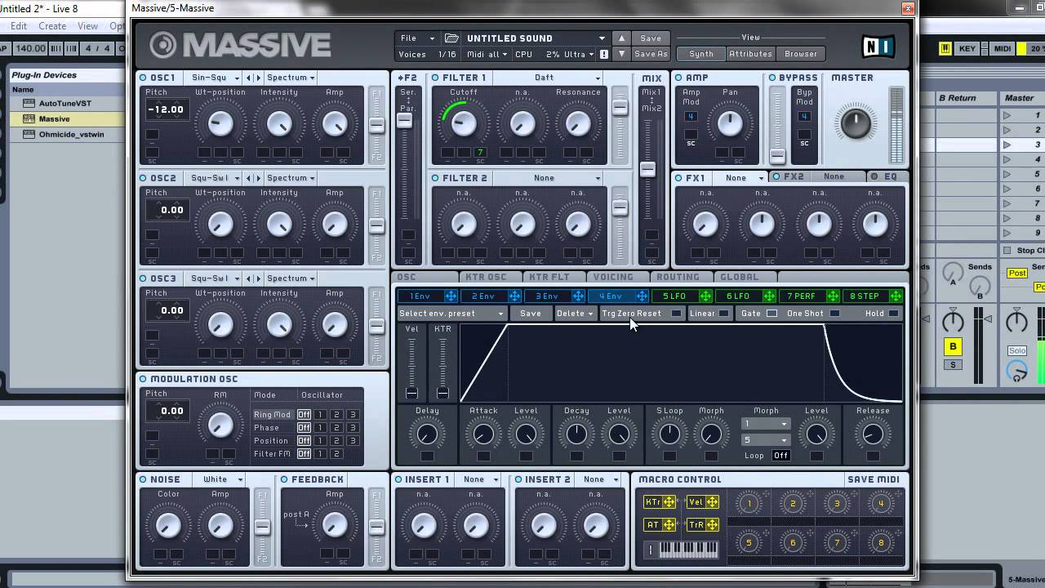Screen dimensions: 1045x588
Task: Click the OSC1 previous wavetable arrow
Action: pos(250,78)
